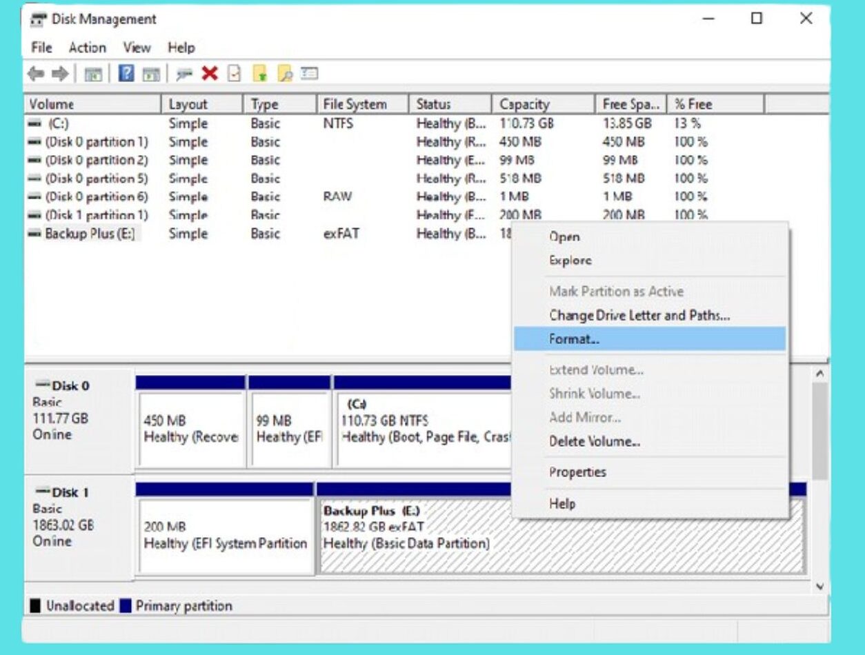Click the blue Help question-mark icon

point(126,74)
